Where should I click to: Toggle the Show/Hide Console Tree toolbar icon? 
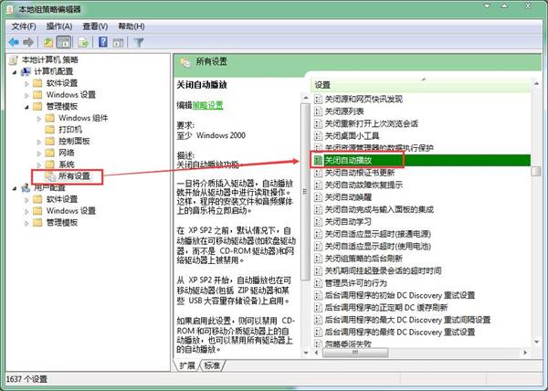point(64,42)
